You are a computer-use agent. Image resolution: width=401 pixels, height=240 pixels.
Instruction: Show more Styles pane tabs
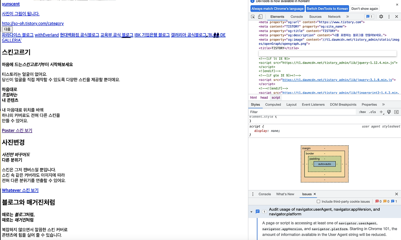click(383, 105)
